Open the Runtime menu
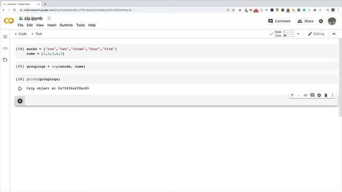 click(66, 25)
